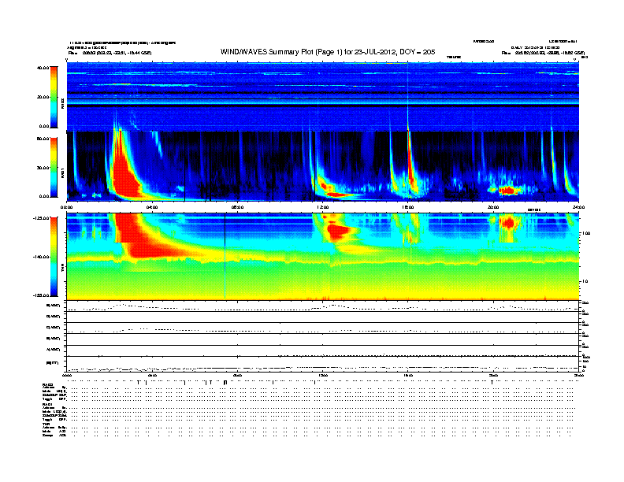Click the 04:00 tick below RAD1 spectrogram
624x482 pixels.
pyautogui.click(x=152, y=207)
